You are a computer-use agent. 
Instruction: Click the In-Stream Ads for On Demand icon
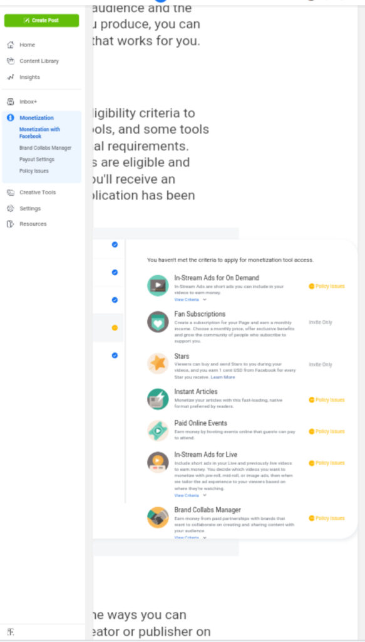pos(158,285)
